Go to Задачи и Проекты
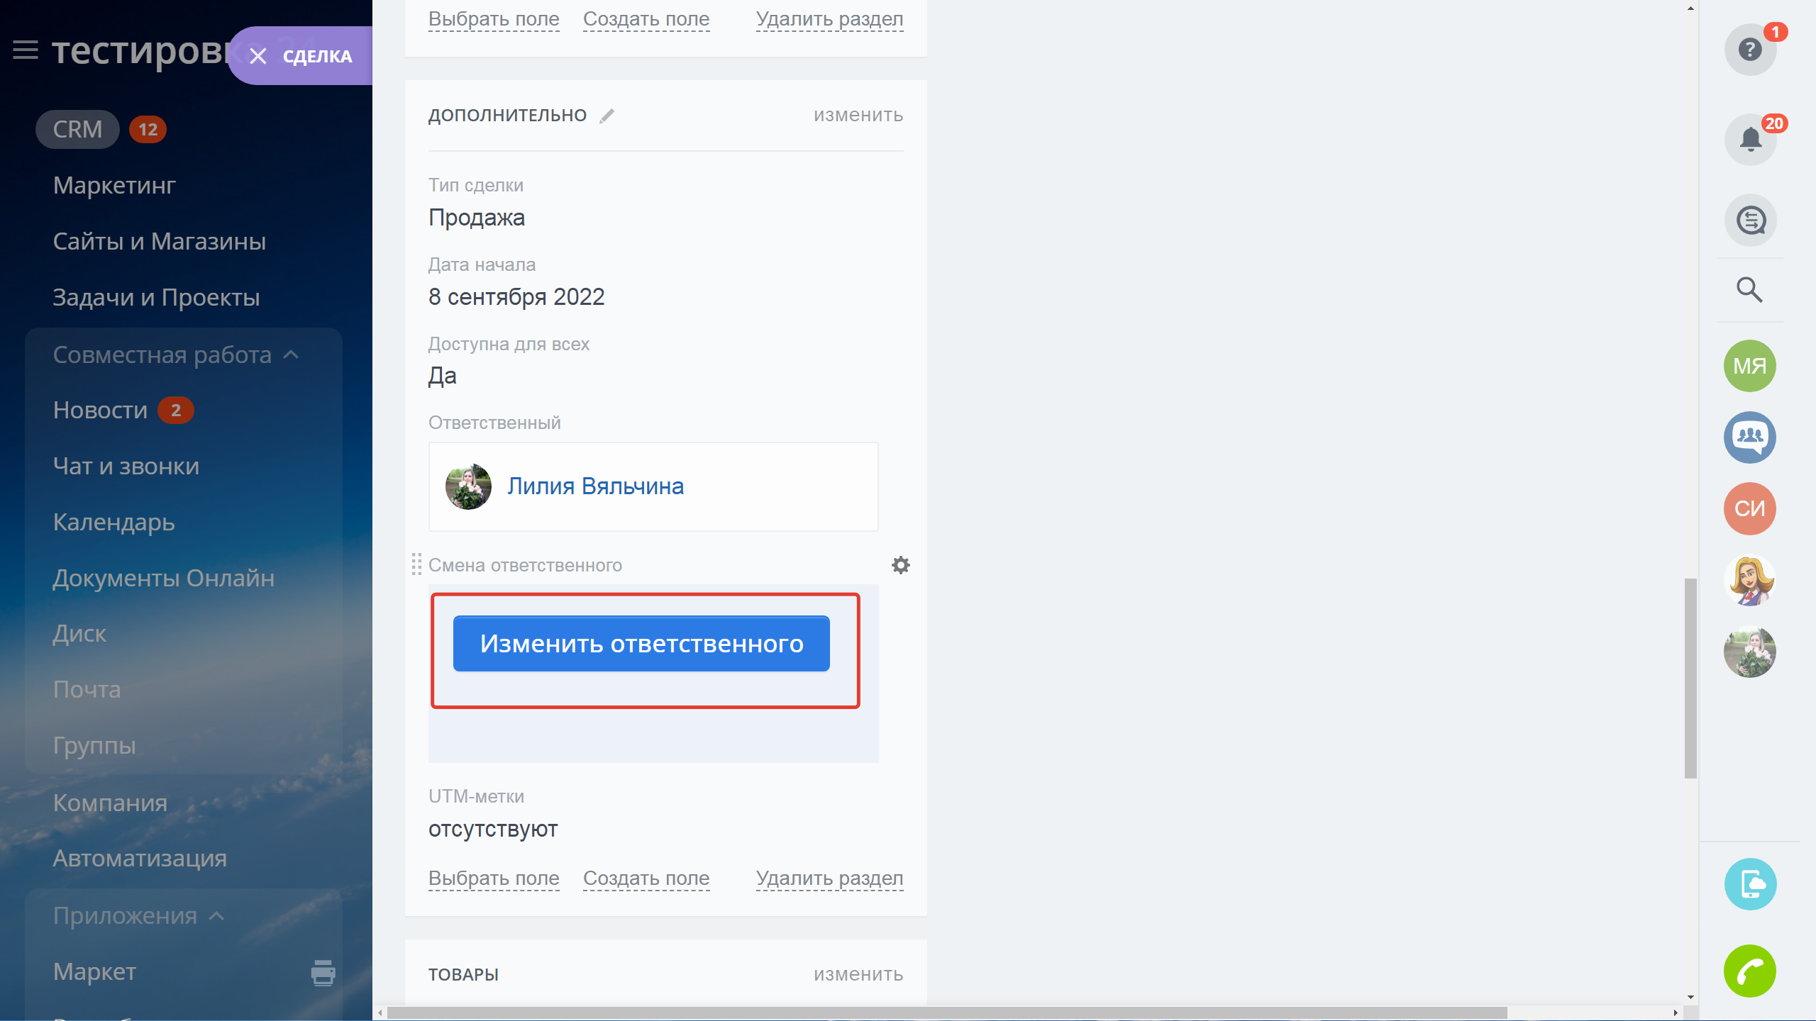This screenshot has width=1816, height=1021. click(156, 298)
